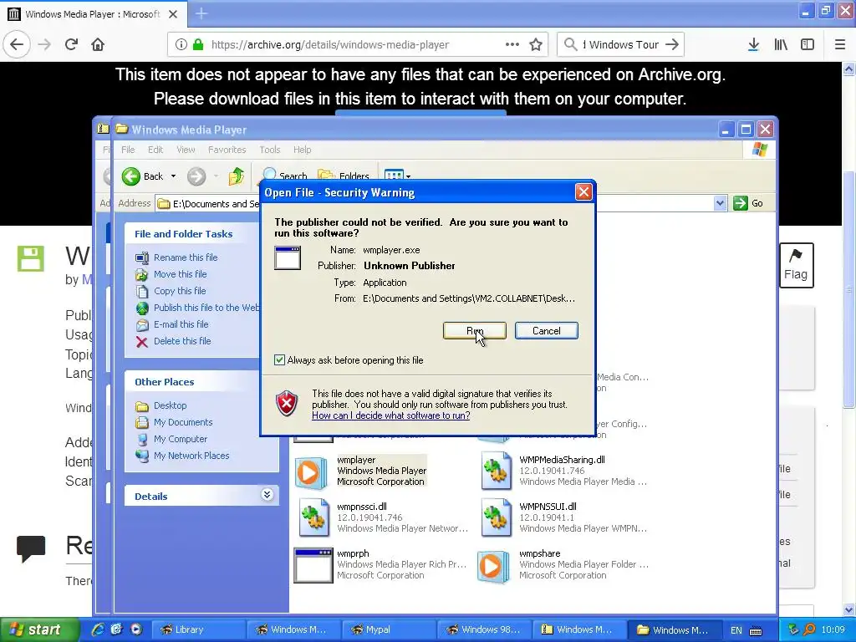This screenshot has width=856, height=642.
Task: Open the Tools menu in Explorer window
Action: pos(270,150)
